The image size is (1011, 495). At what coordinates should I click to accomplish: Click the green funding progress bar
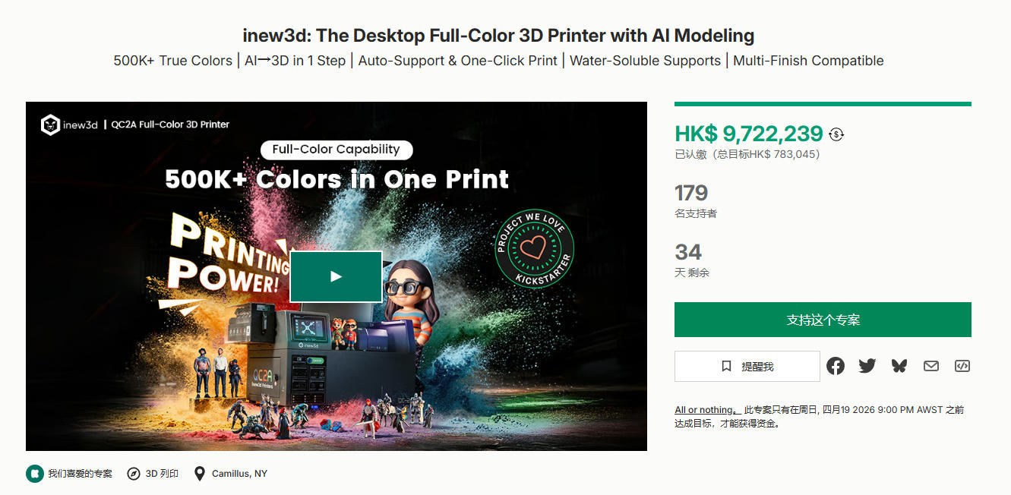823,104
